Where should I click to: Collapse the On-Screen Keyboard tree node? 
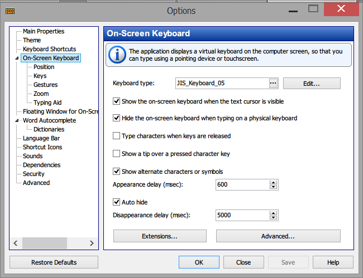17,58
